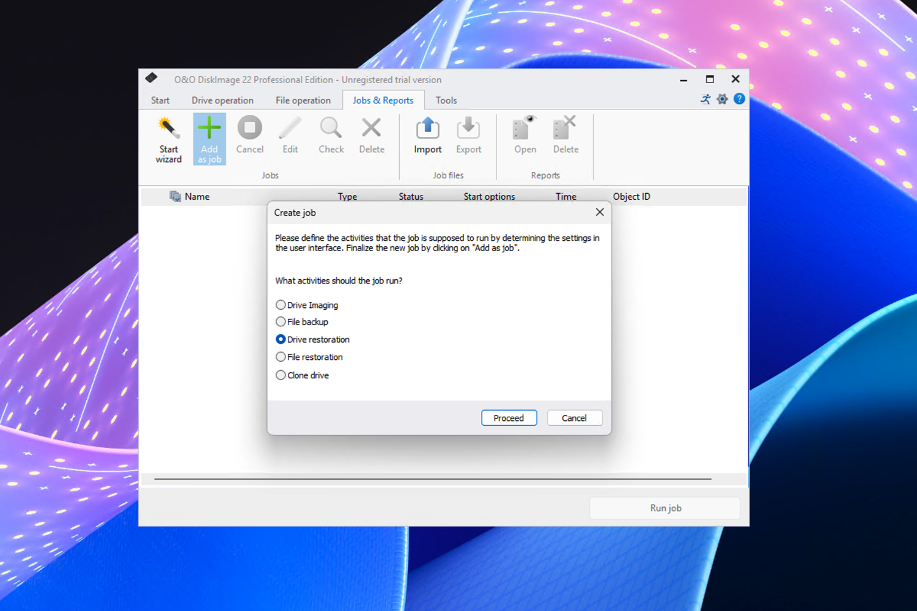Click the Run job button
Image resolution: width=917 pixels, height=611 pixels.
point(665,508)
